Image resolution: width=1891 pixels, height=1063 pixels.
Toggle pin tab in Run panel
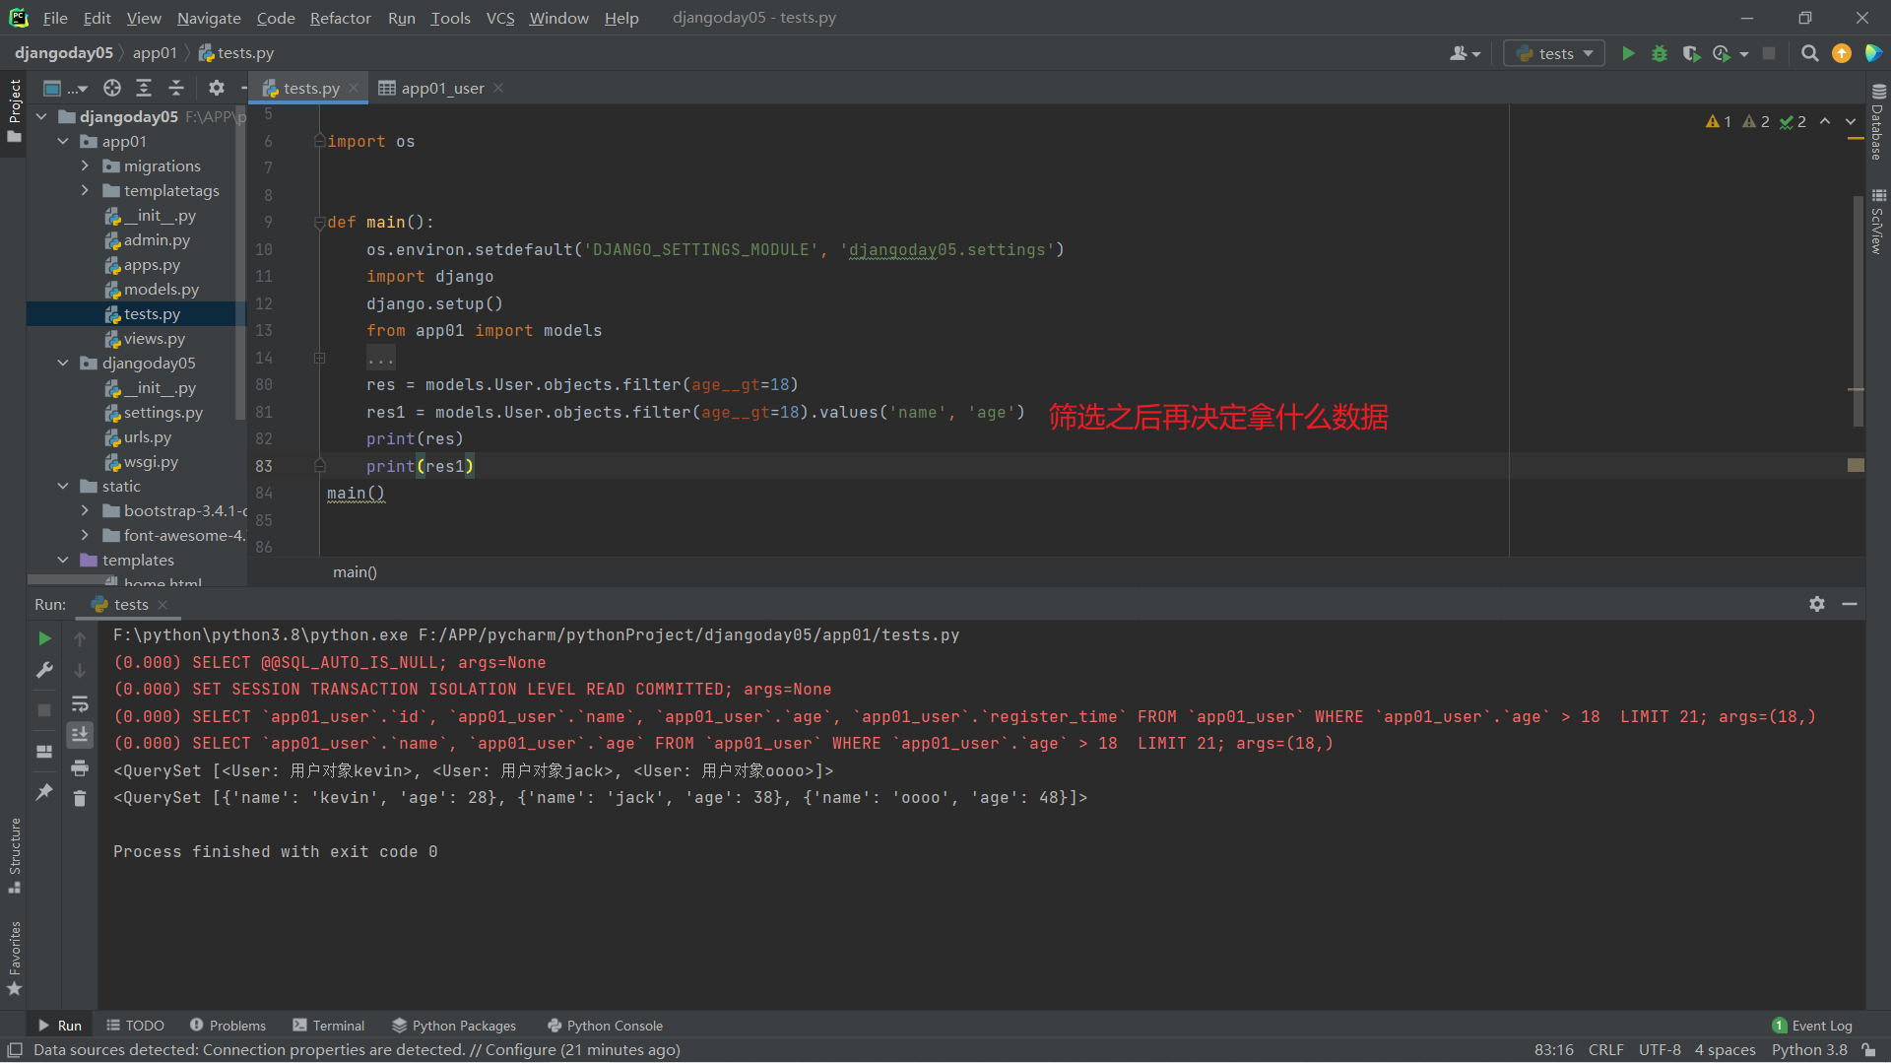pos(44,792)
